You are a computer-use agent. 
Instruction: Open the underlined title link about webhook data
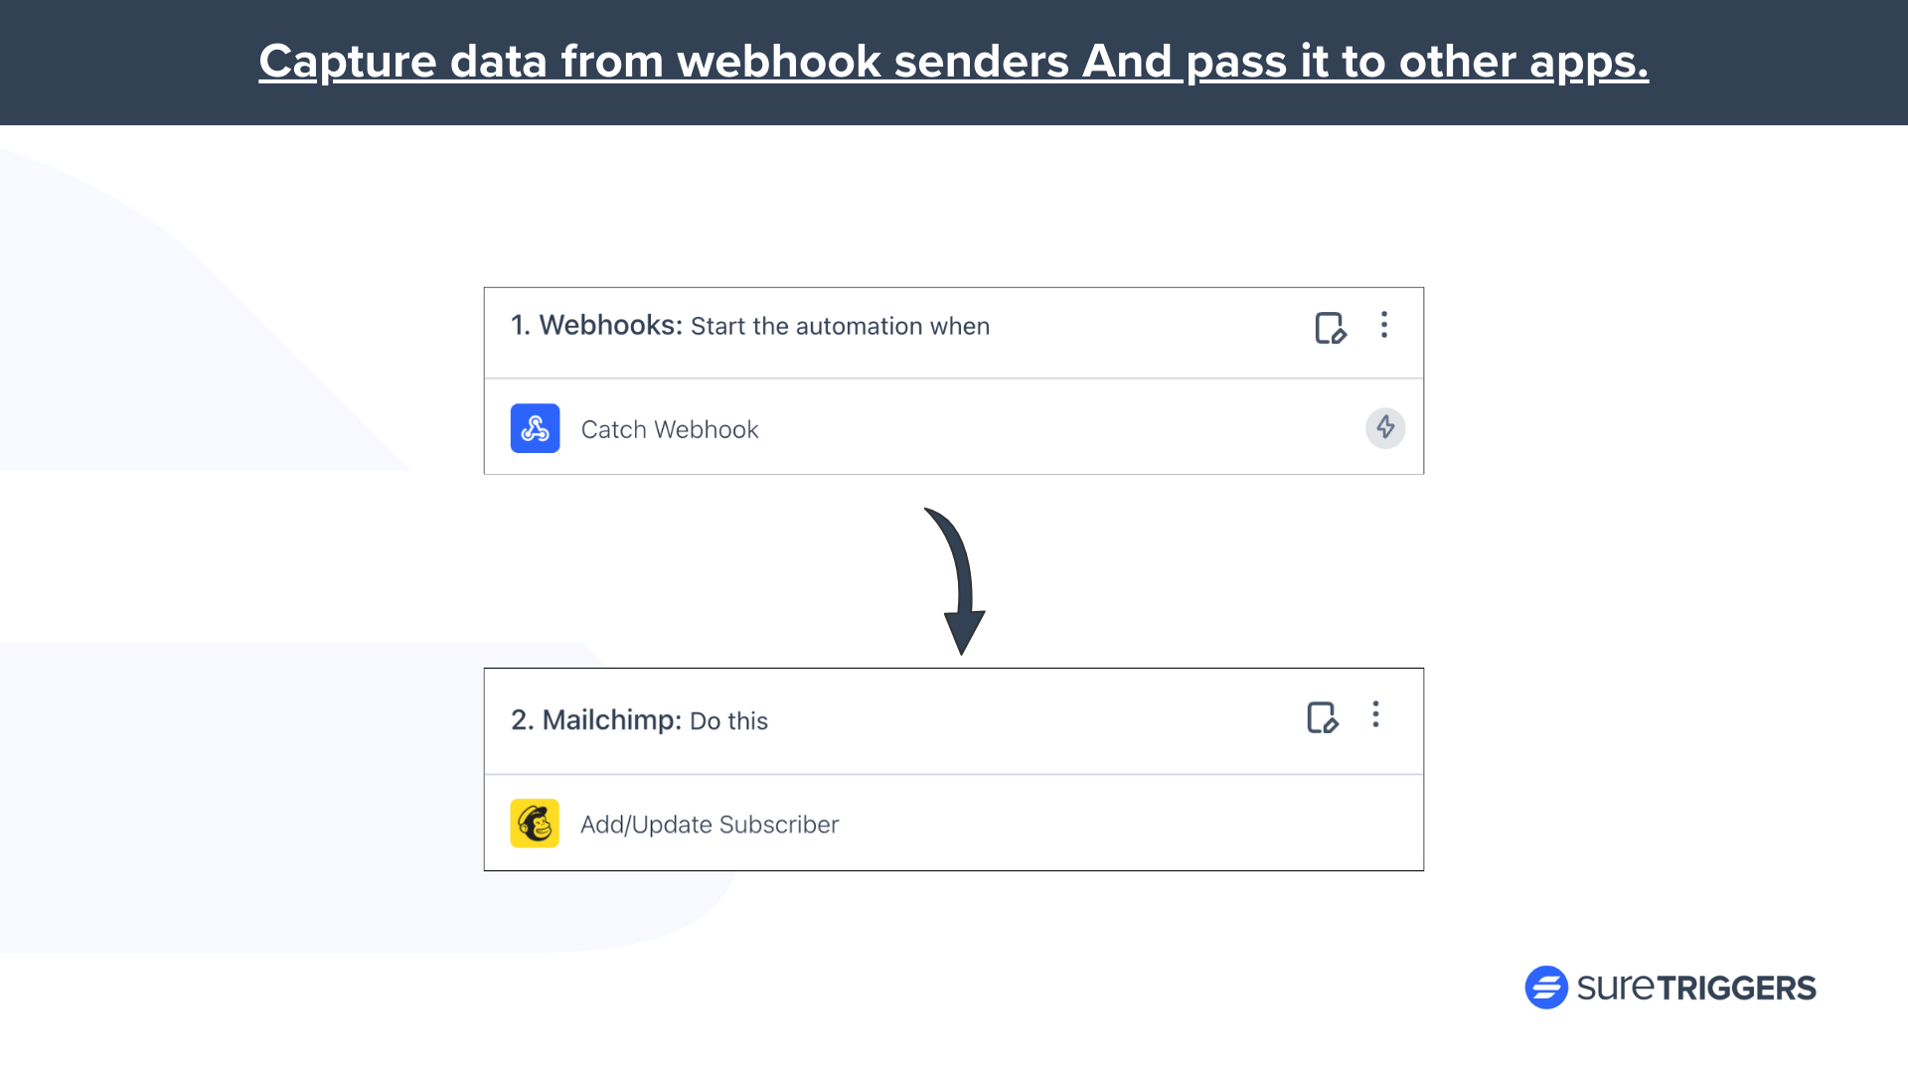pyautogui.click(x=953, y=62)
